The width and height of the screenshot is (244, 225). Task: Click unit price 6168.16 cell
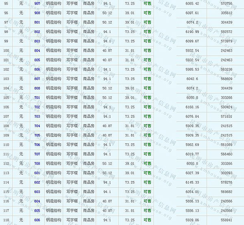pos(192,107)
